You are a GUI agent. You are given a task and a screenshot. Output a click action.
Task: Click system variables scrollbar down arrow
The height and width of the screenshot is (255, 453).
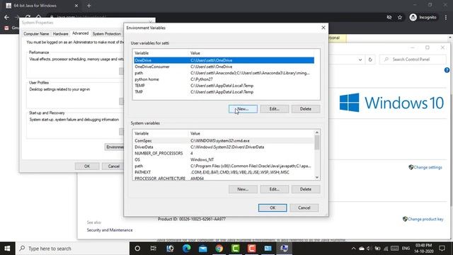coord(317,177)
